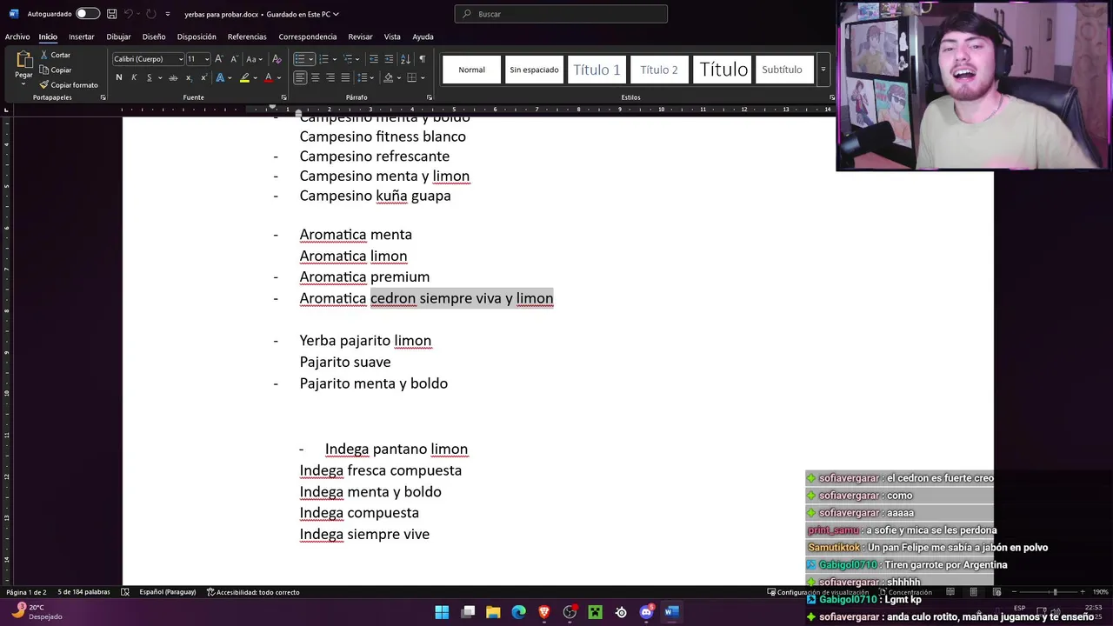Open line spacing options

[364, 77]
